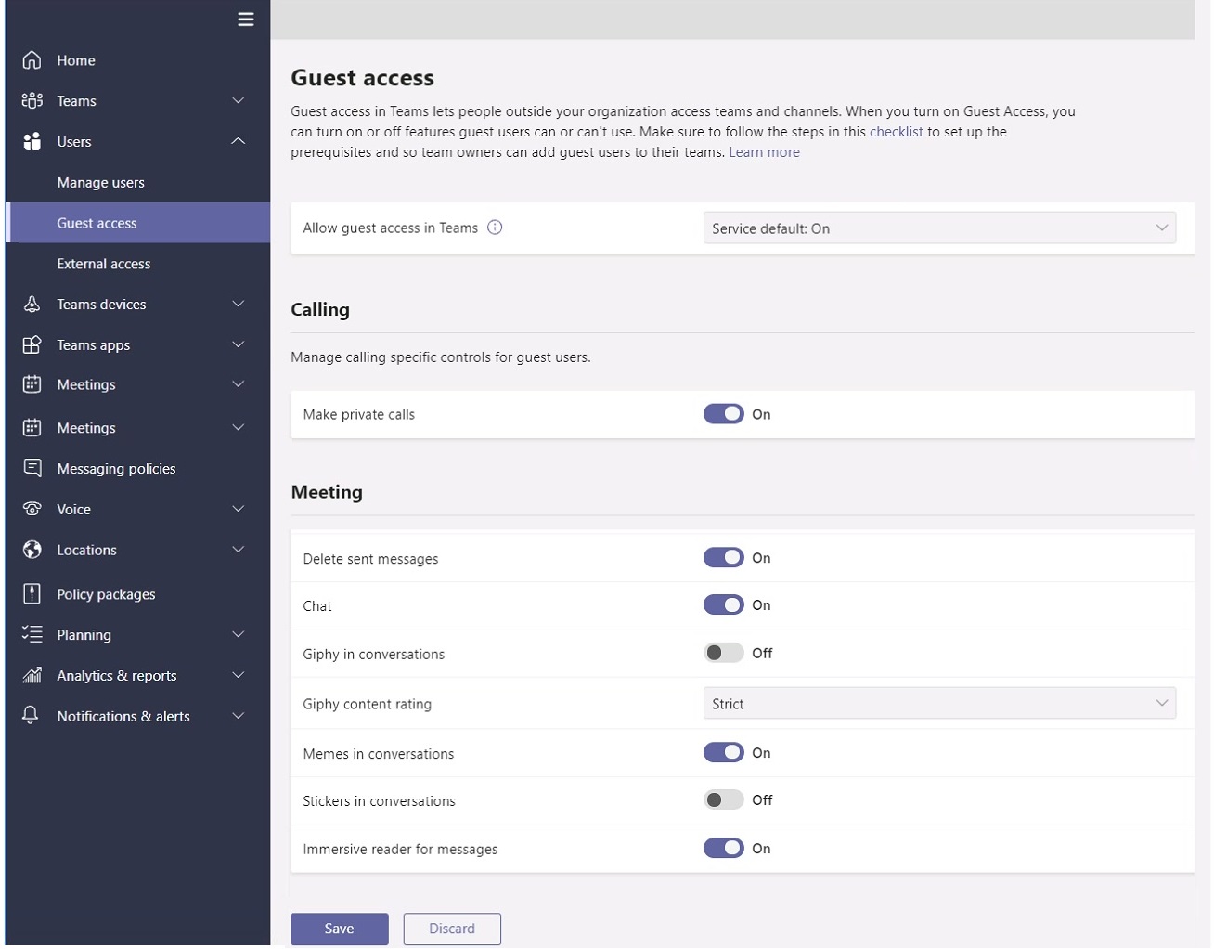Expand Locations section chevron

point(239,550)
